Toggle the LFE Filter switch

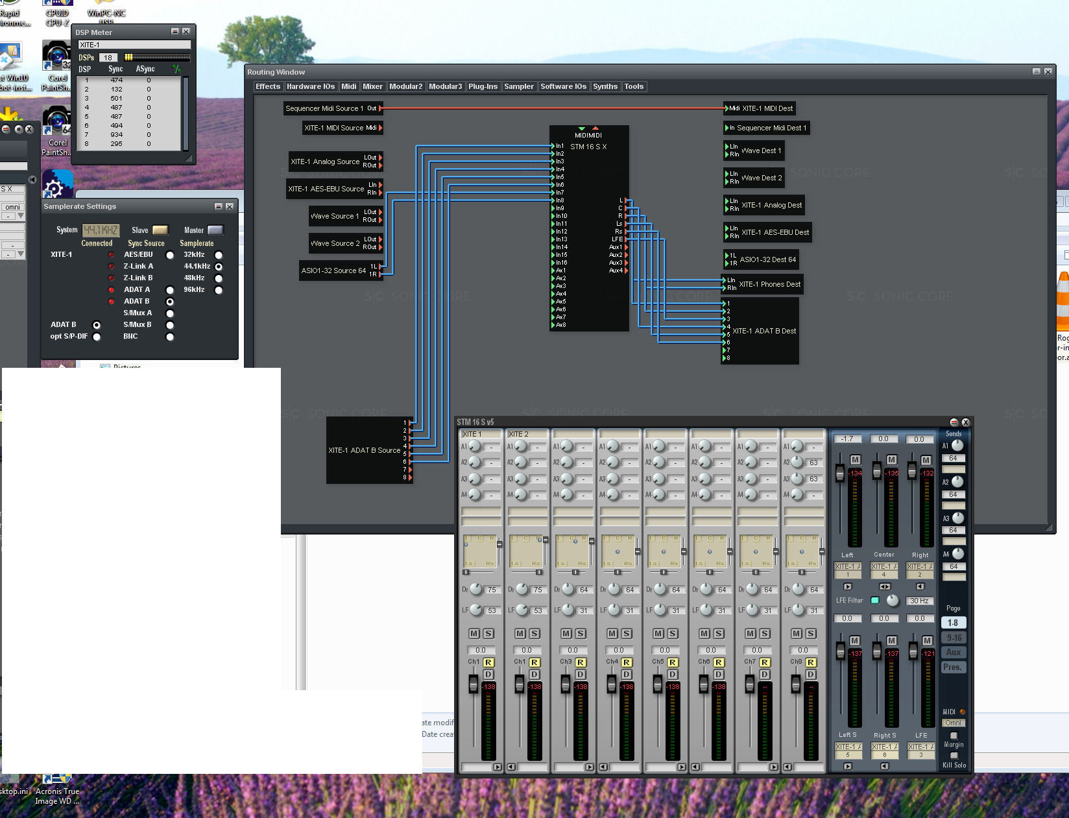pyautogui.click(x=875, y=600)
